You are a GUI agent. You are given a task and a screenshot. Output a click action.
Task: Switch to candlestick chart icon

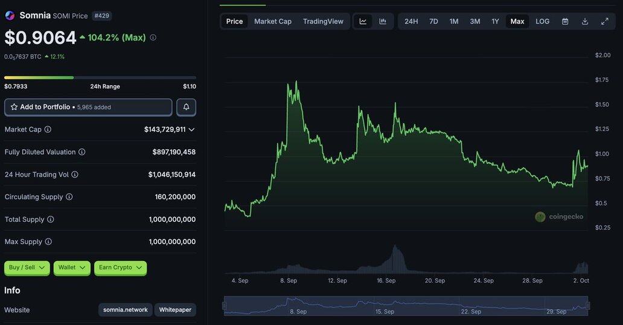pyautogui.click(x=383, y=21)
